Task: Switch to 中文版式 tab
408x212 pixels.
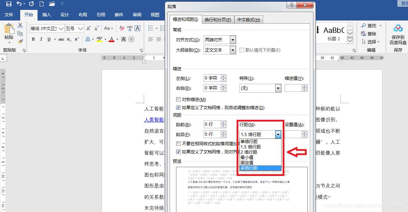Action: tap(249, 20)
